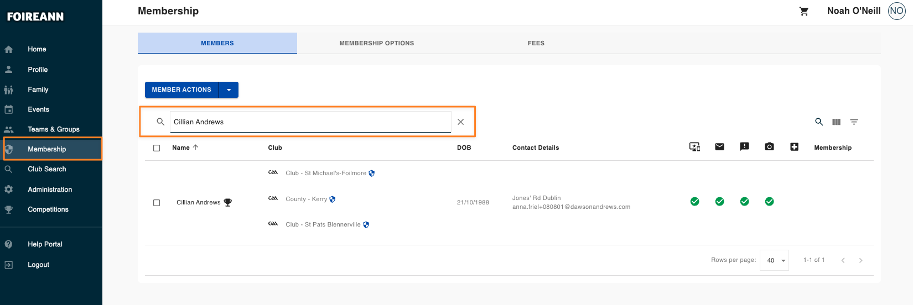The height and width of the screenshot is (305, 913).
Task: Clear the member search text with X
Action: point(460,122)
